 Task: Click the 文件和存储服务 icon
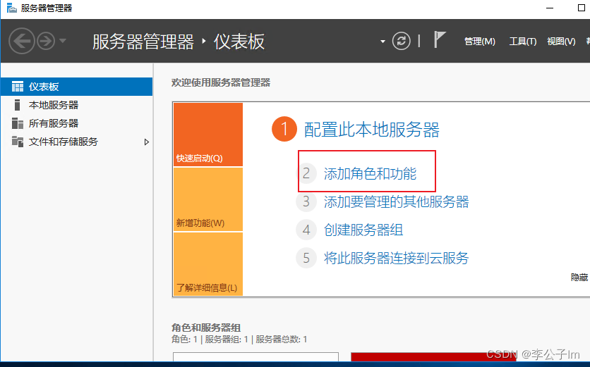[18, 142]
